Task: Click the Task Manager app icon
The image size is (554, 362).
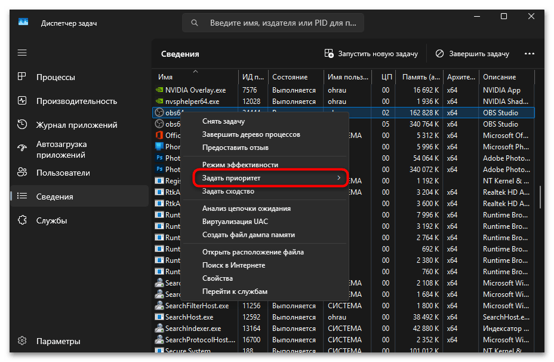Action: pos(23,23)
